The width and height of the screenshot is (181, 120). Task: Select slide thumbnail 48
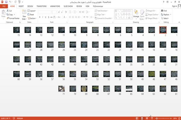coord(151,74)
